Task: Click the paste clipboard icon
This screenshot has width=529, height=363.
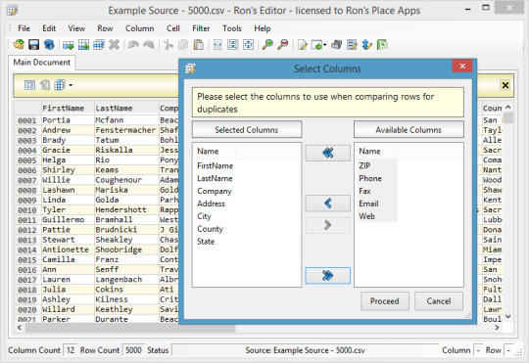Action: click(x=199, y=44)
